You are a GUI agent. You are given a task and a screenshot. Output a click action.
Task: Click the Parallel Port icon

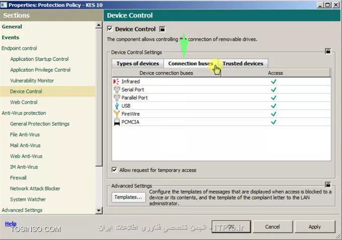(x=117, y=98)
